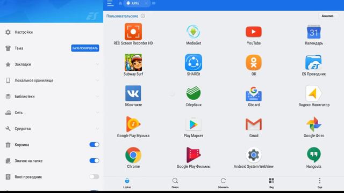Open the ВКонтакте app icon
Screen dimensions: 344x193
(133, 93)
